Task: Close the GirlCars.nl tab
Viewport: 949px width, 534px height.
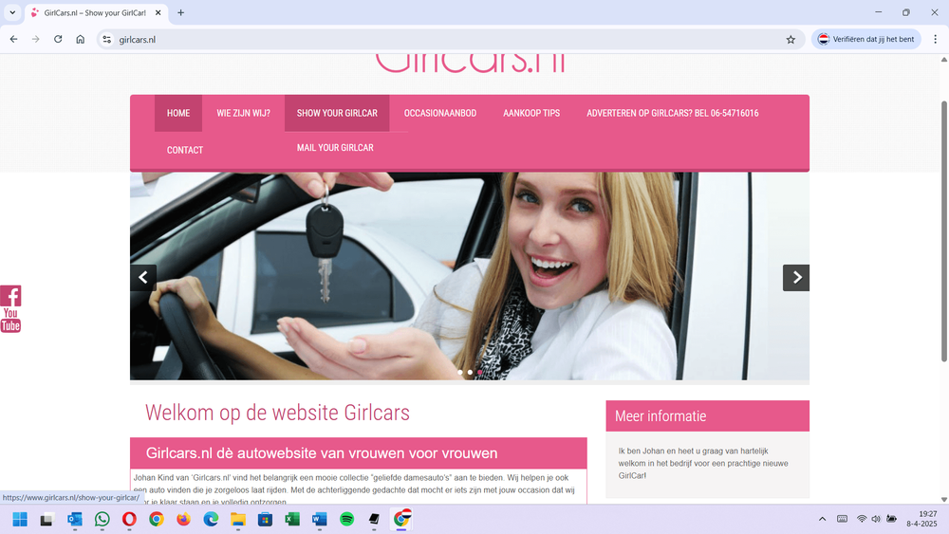Action: click(x=158, y=12)
